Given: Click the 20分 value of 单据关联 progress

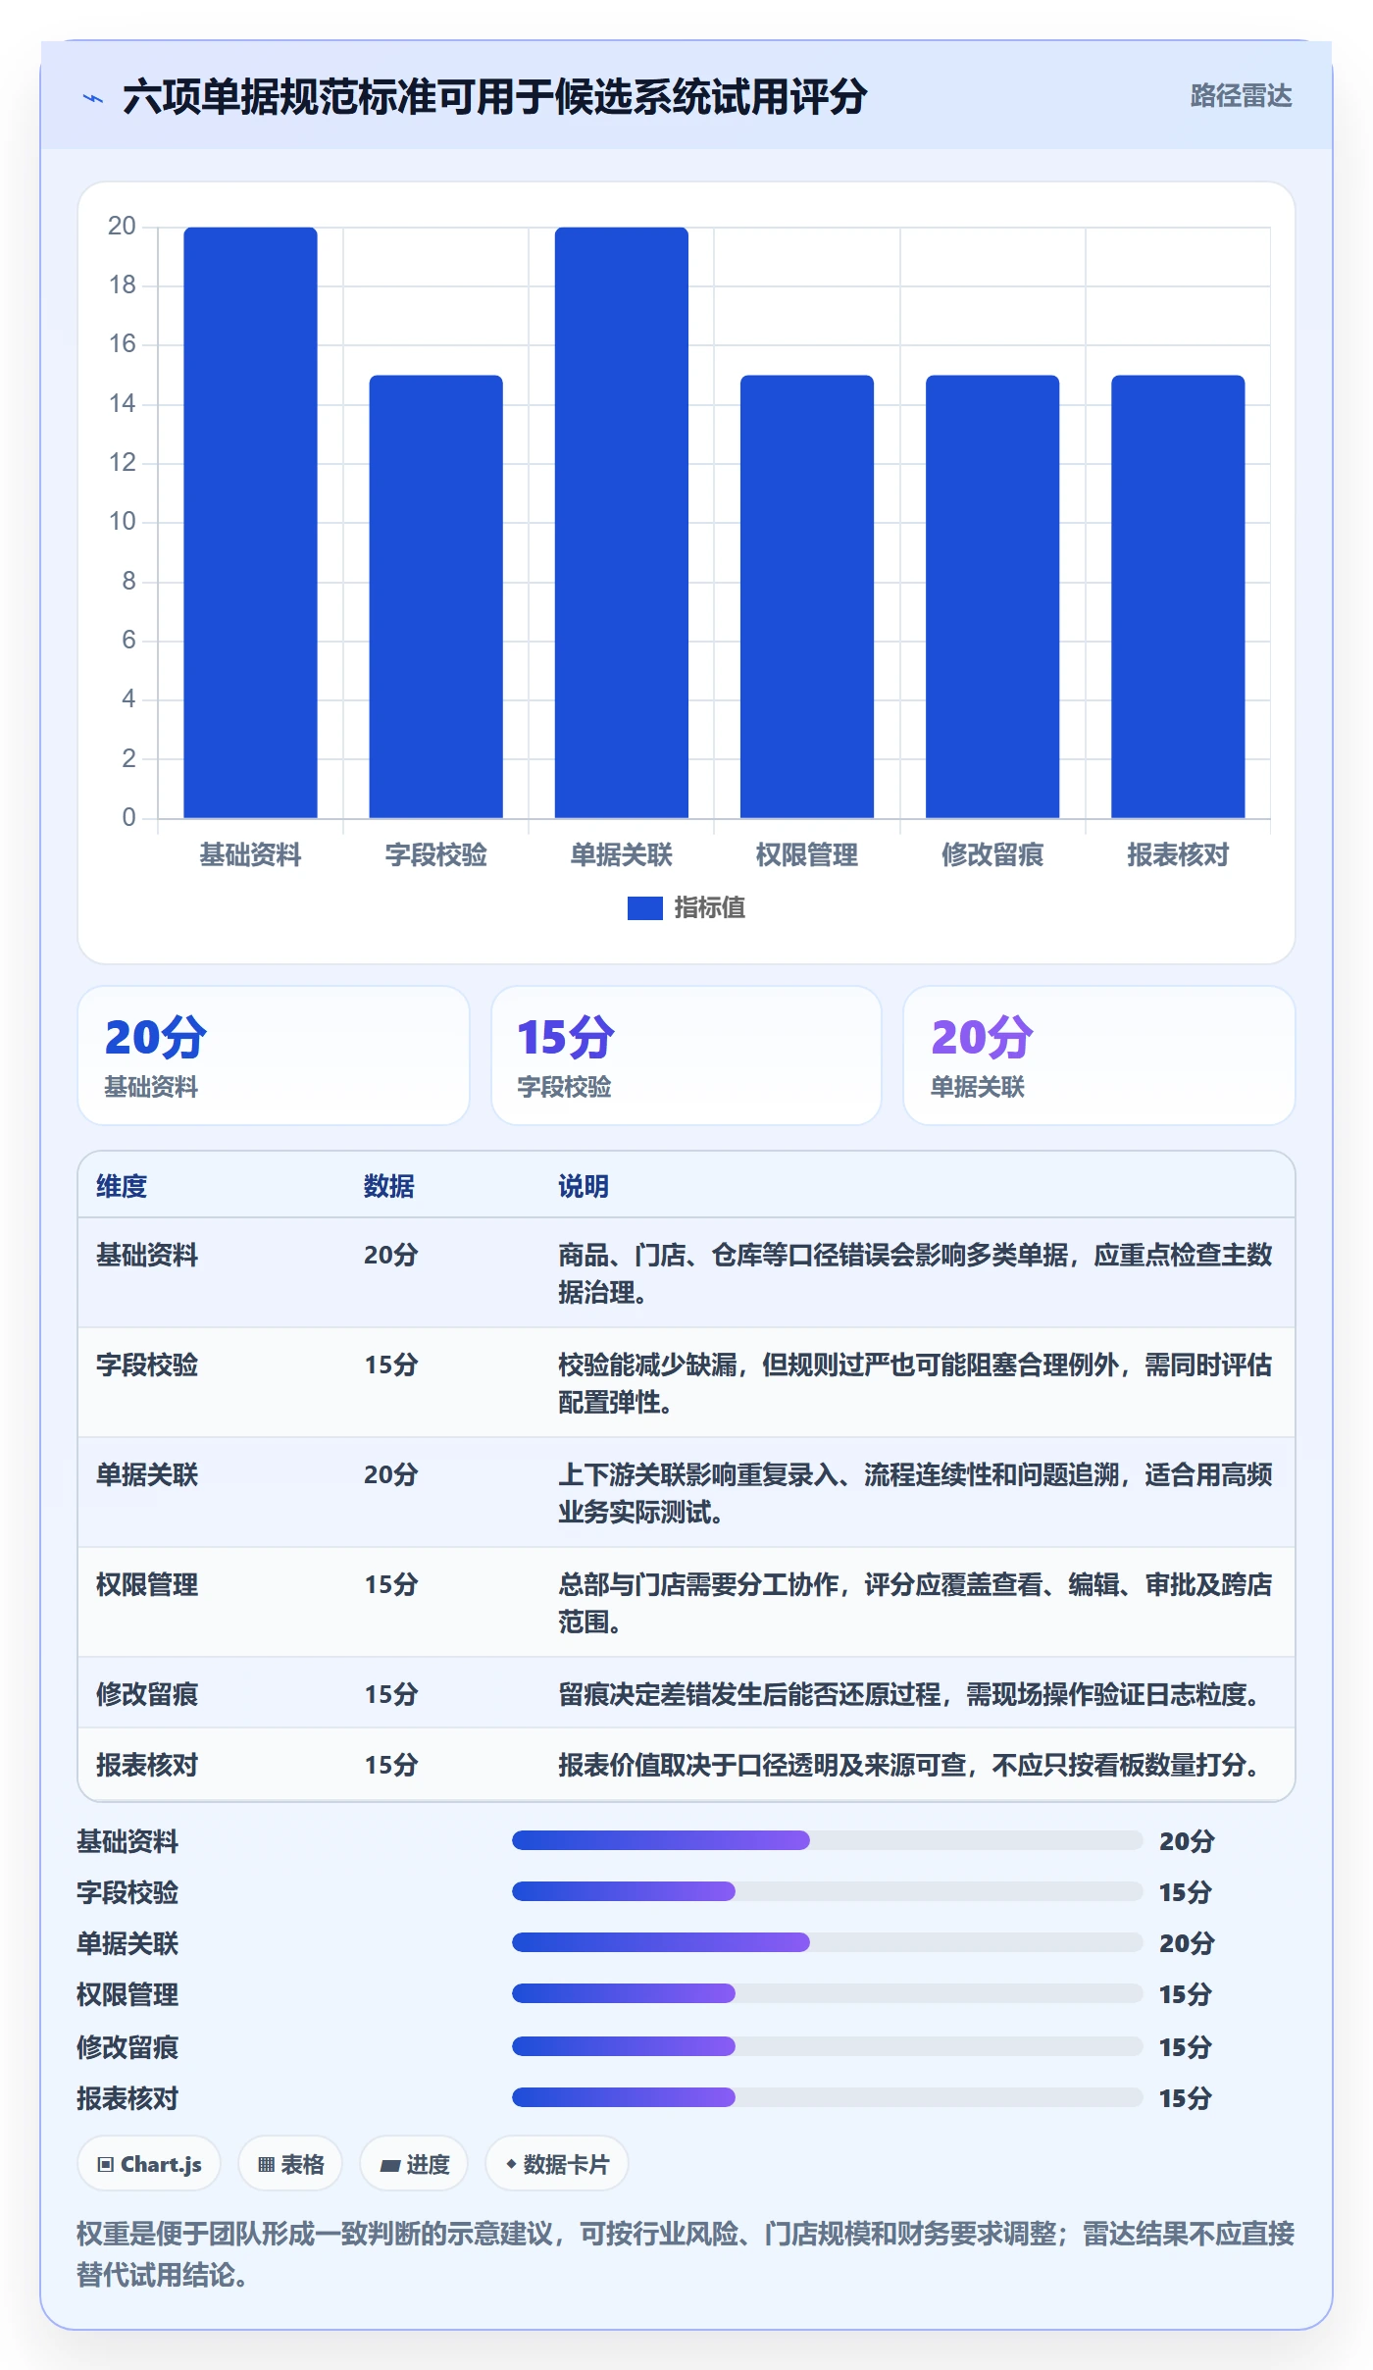Looking at the screenshot, I should click(x=1187, y=1943).
